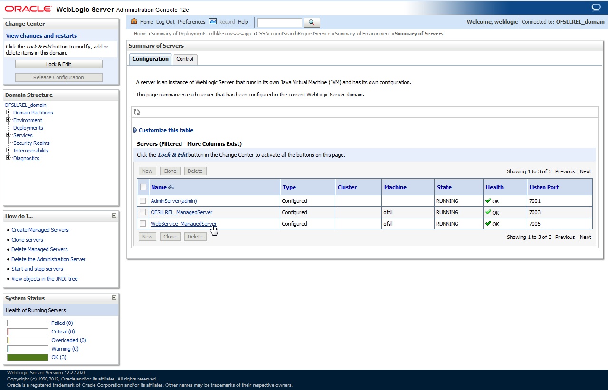Click the OFSLLREL_domain root tree node
The width and height of the screenshot is (608, 390).
click(x=25, y=105)
